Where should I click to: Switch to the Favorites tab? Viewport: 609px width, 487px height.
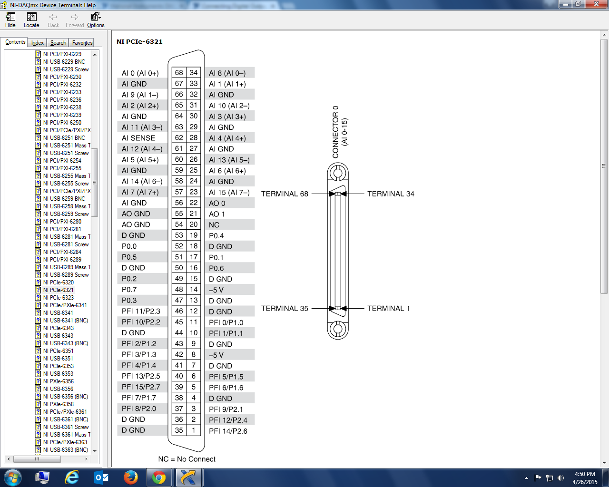[x=82, y=43]
